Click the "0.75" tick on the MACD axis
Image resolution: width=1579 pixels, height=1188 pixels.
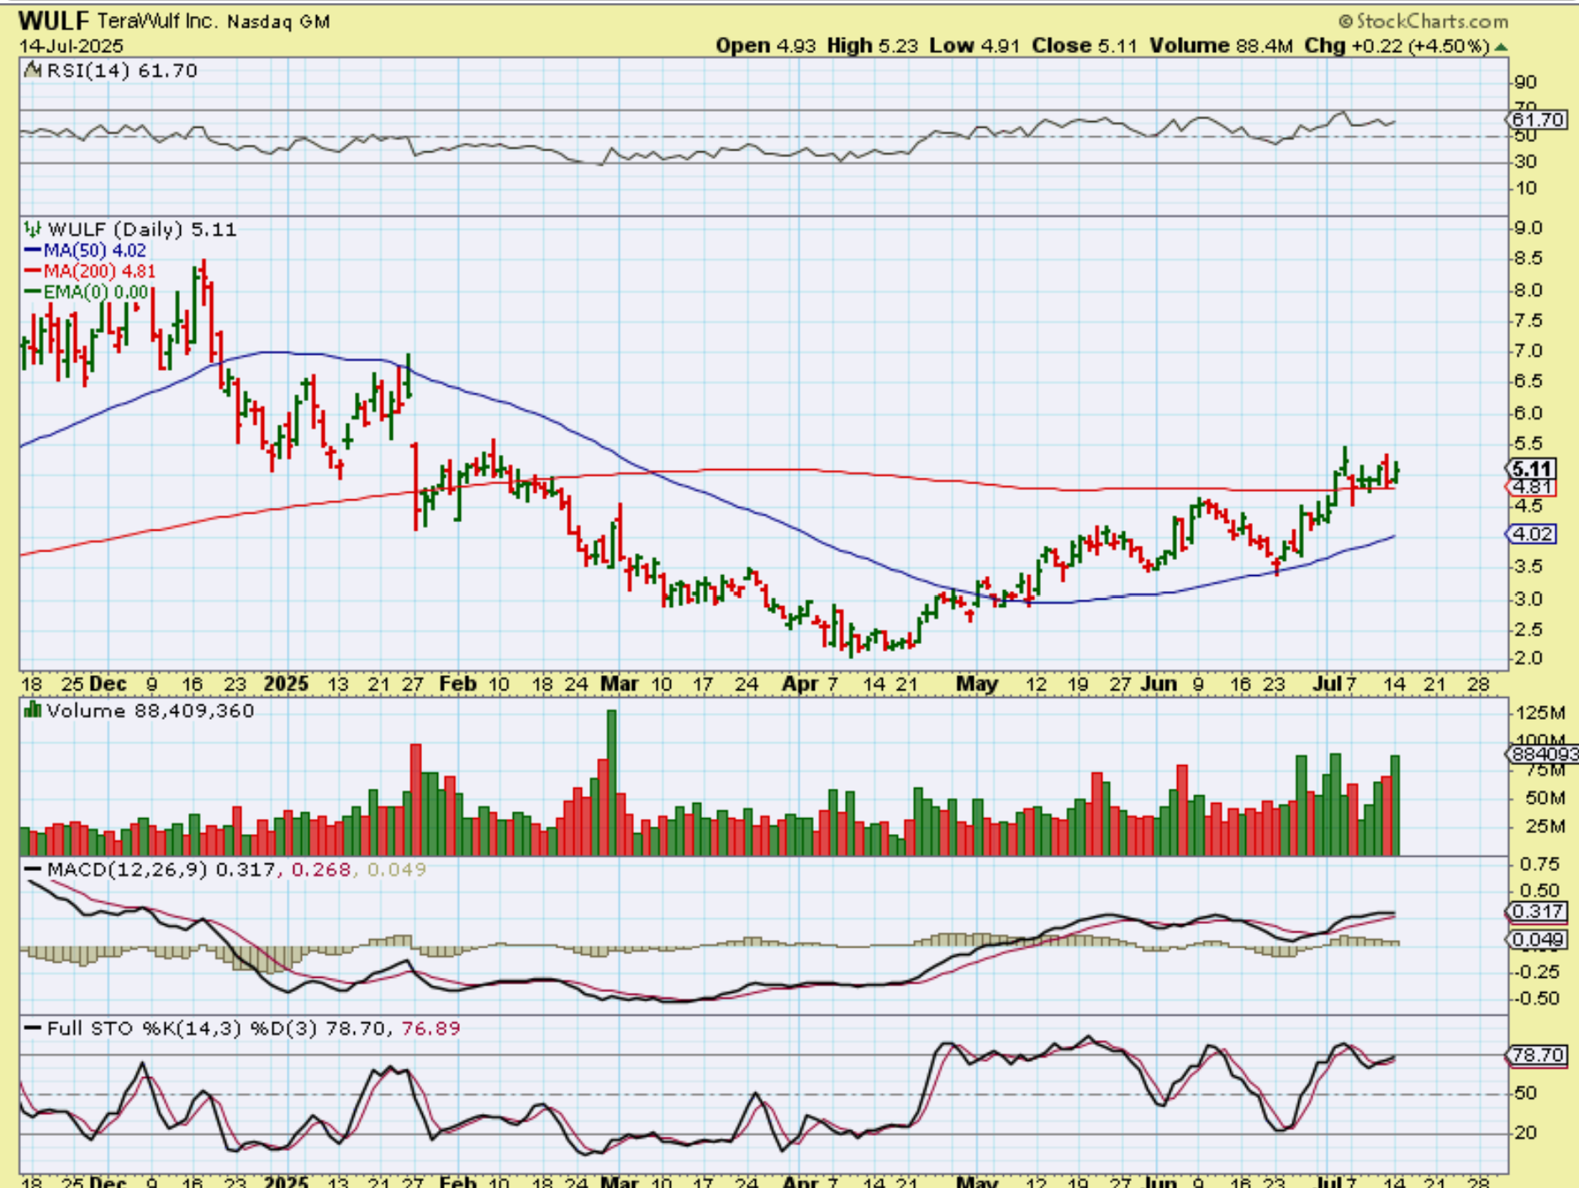point(1540,864)
